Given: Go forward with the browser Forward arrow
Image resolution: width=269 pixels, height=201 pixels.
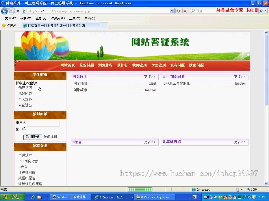Looking at the screenshot, I should (x=12, y=11).
